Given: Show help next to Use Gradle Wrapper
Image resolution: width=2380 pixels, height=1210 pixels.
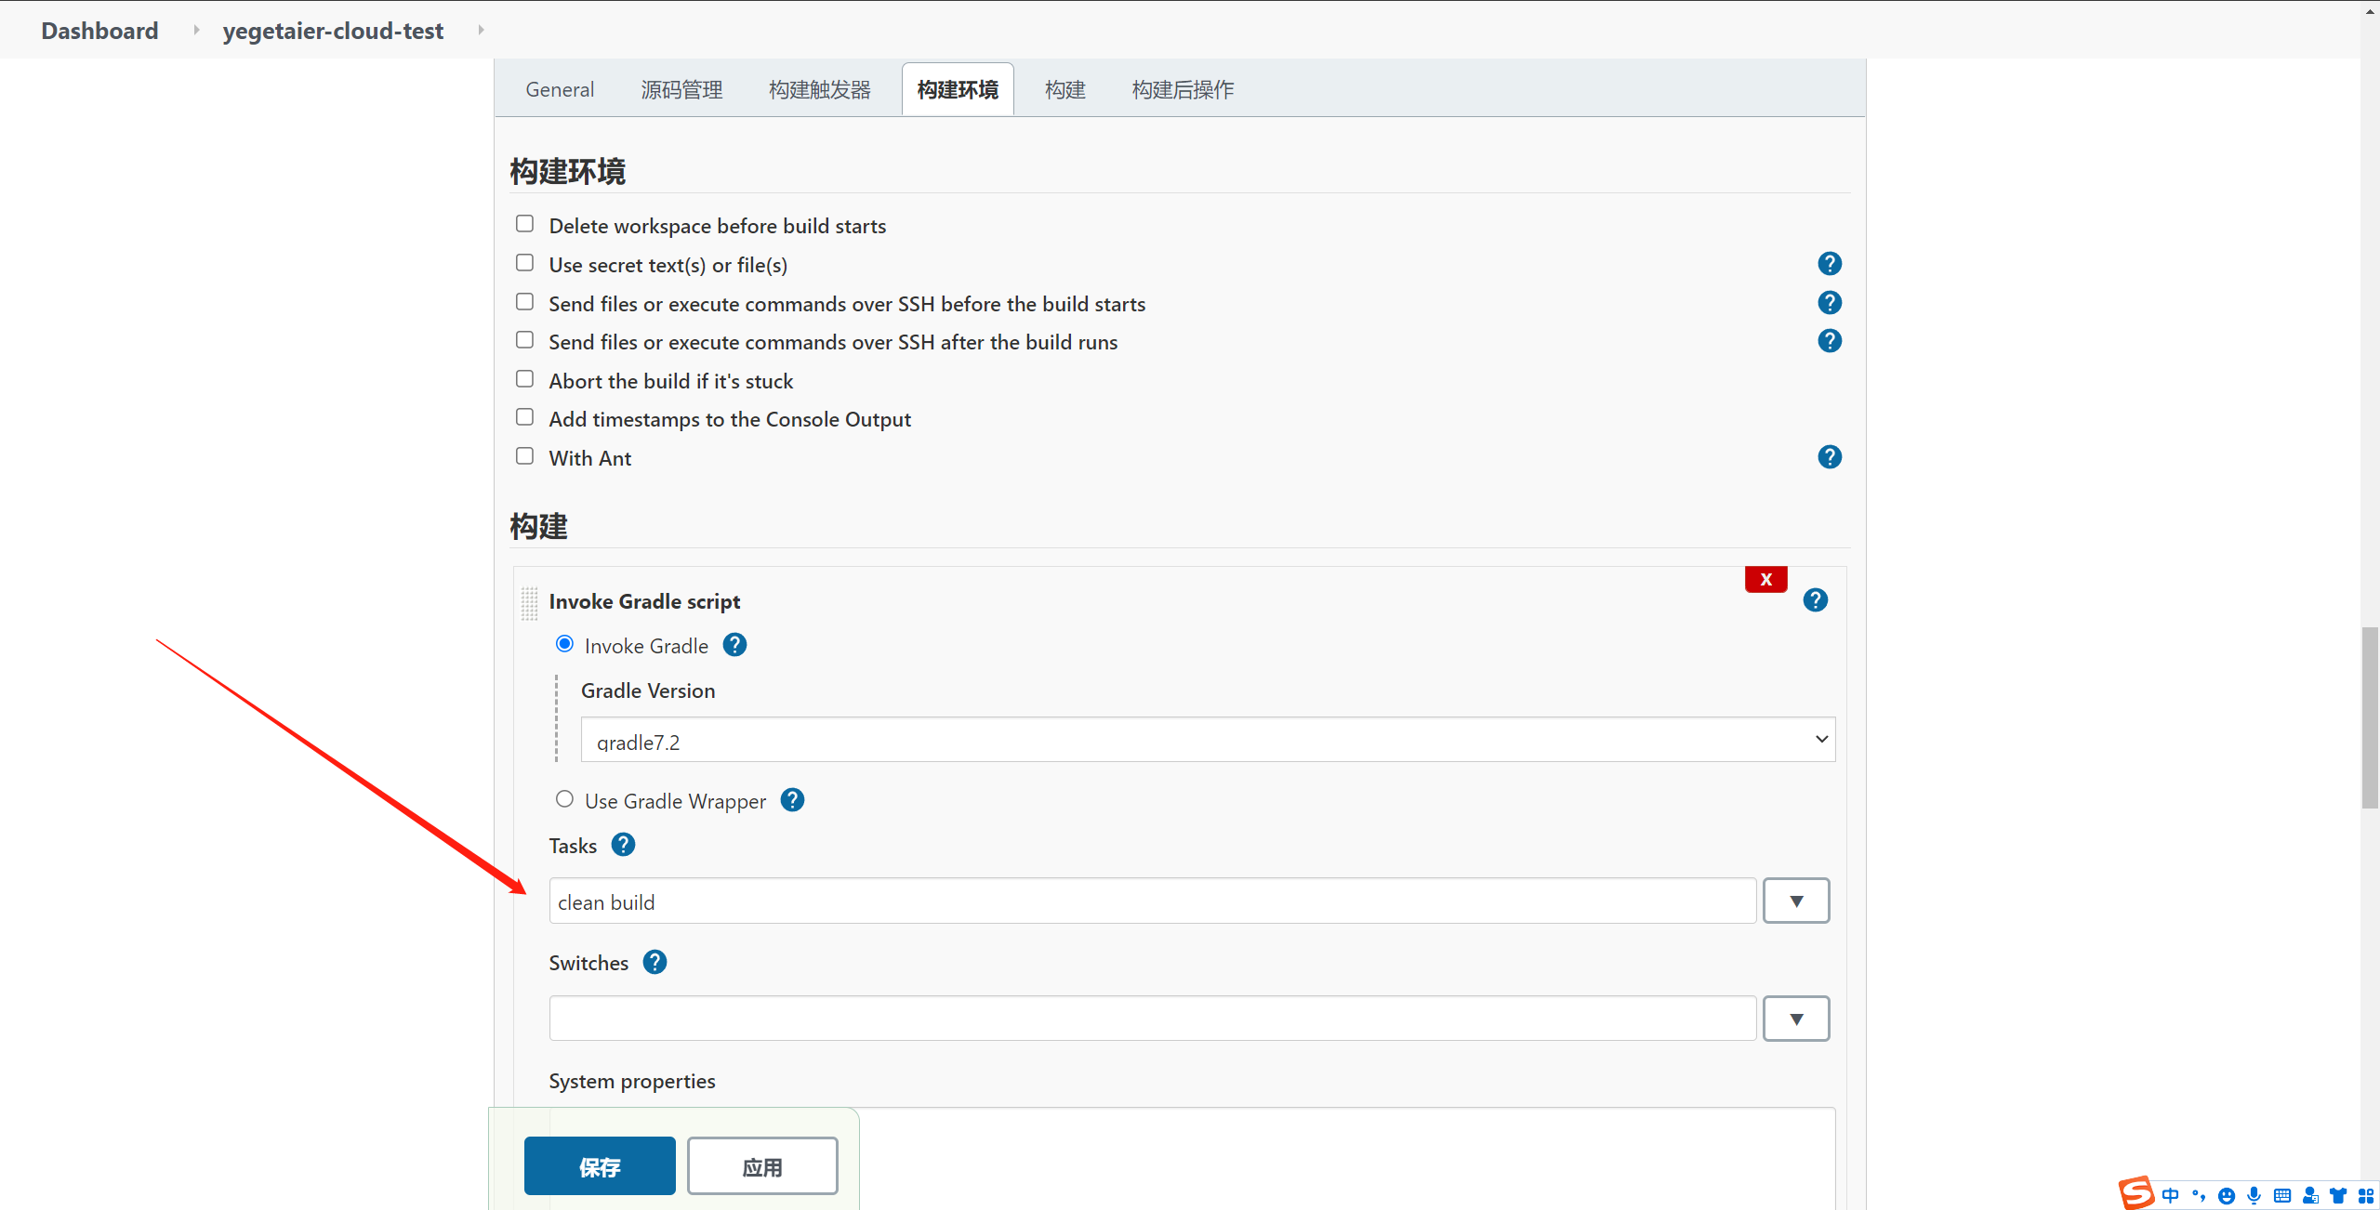Looking at the screenshot, I should 792,800.
